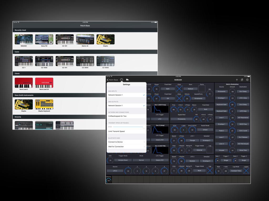Image resolution: width=269 pixels, height=201 pixels.
Task: Select the CZ-5000 synth under Casio
Action: tap(106, 61)
